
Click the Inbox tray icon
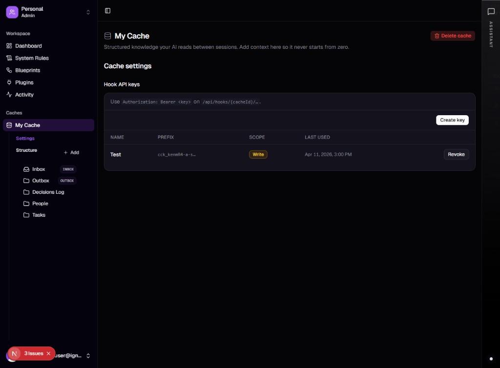[x=26, y=169]
